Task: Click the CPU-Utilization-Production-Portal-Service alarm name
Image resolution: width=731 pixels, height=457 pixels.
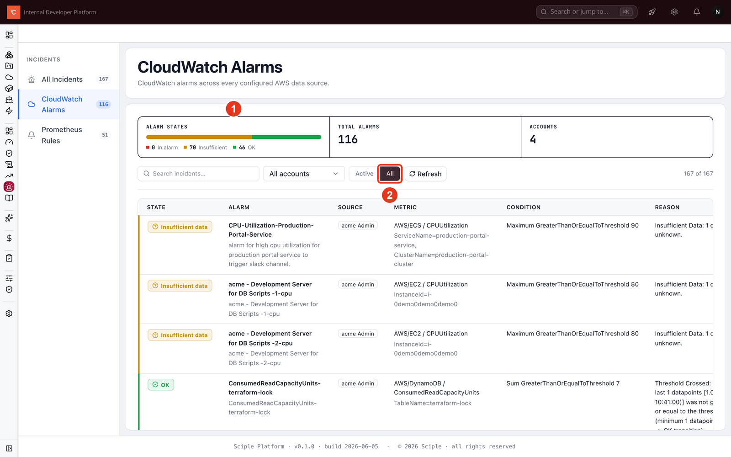Action: 271,230
